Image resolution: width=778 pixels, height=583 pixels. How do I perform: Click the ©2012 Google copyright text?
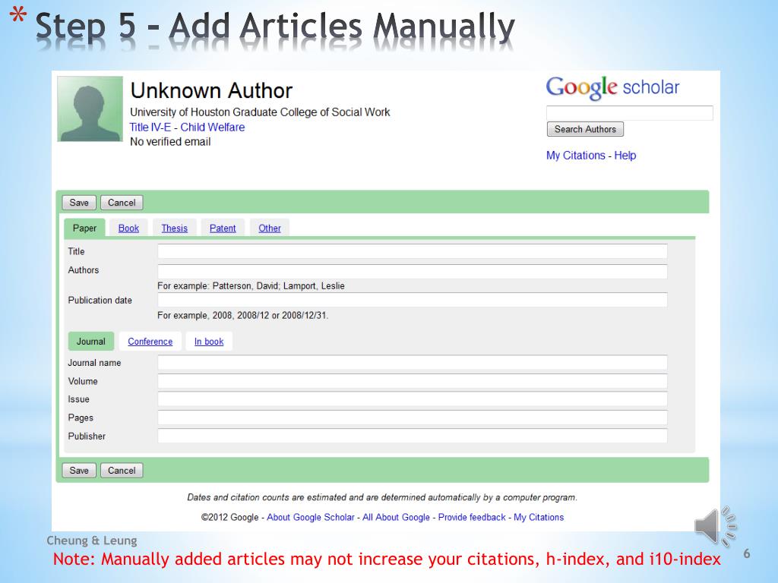229,517
